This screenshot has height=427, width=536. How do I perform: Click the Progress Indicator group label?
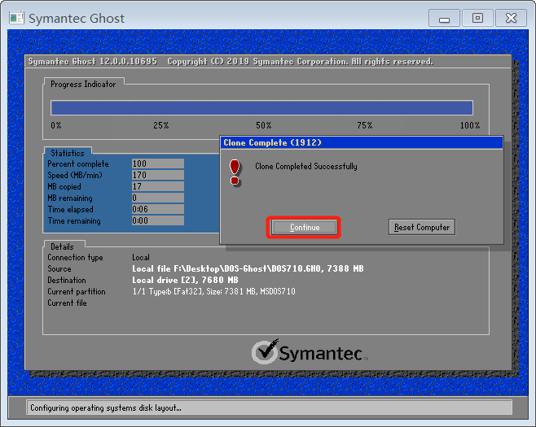click(x=83, y=85)
